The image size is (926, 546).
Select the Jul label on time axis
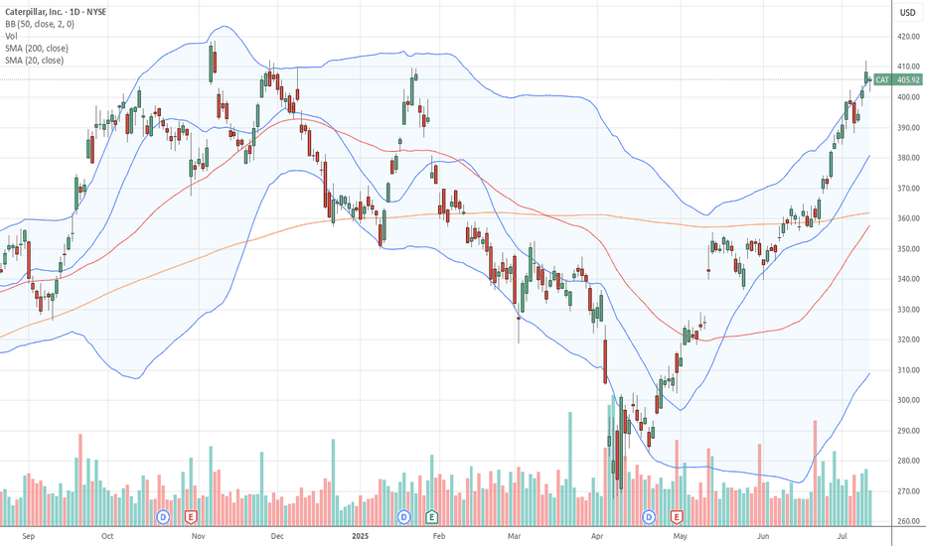coord(843,536)
